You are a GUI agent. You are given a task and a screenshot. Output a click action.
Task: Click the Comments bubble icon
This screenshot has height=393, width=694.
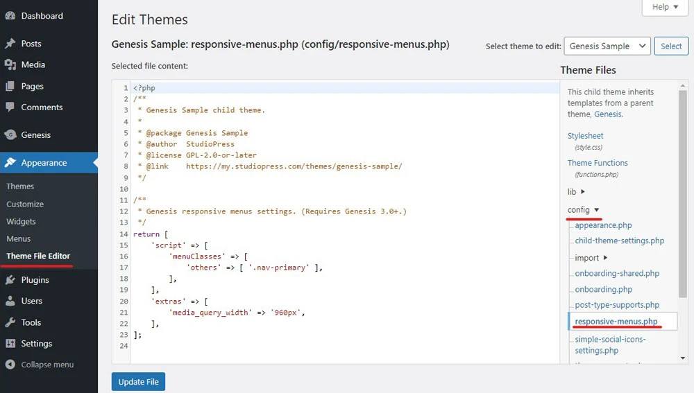point(10,107)
